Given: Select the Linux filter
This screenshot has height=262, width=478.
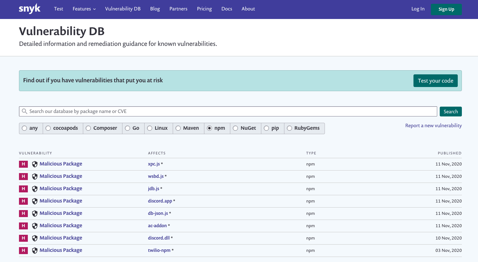Looking at the screenshot, I should (x=158, y=128).
